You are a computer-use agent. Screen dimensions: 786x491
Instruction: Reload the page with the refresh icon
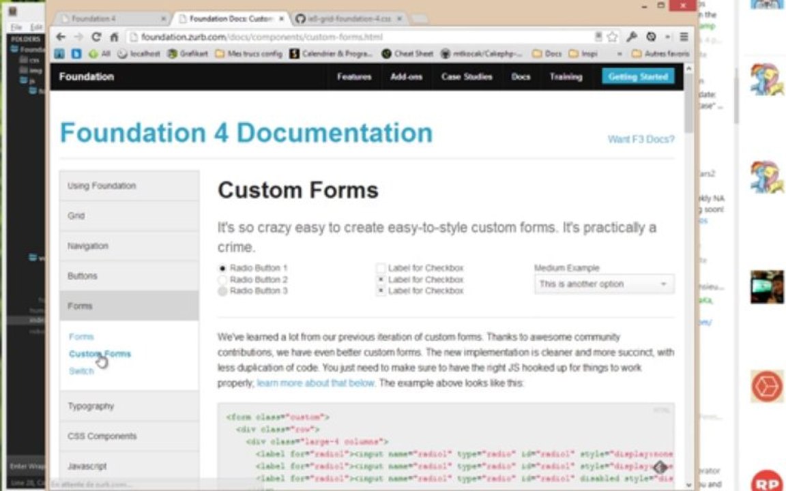[x=96, y=37]
